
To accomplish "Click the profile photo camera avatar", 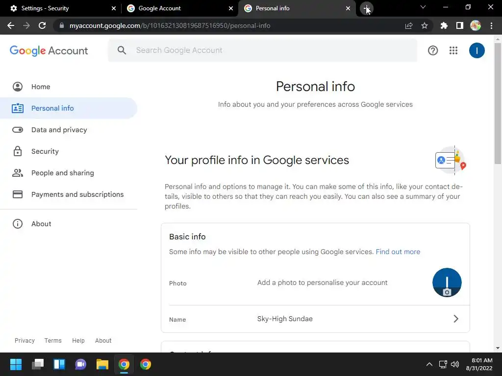I will pos(447,282).
